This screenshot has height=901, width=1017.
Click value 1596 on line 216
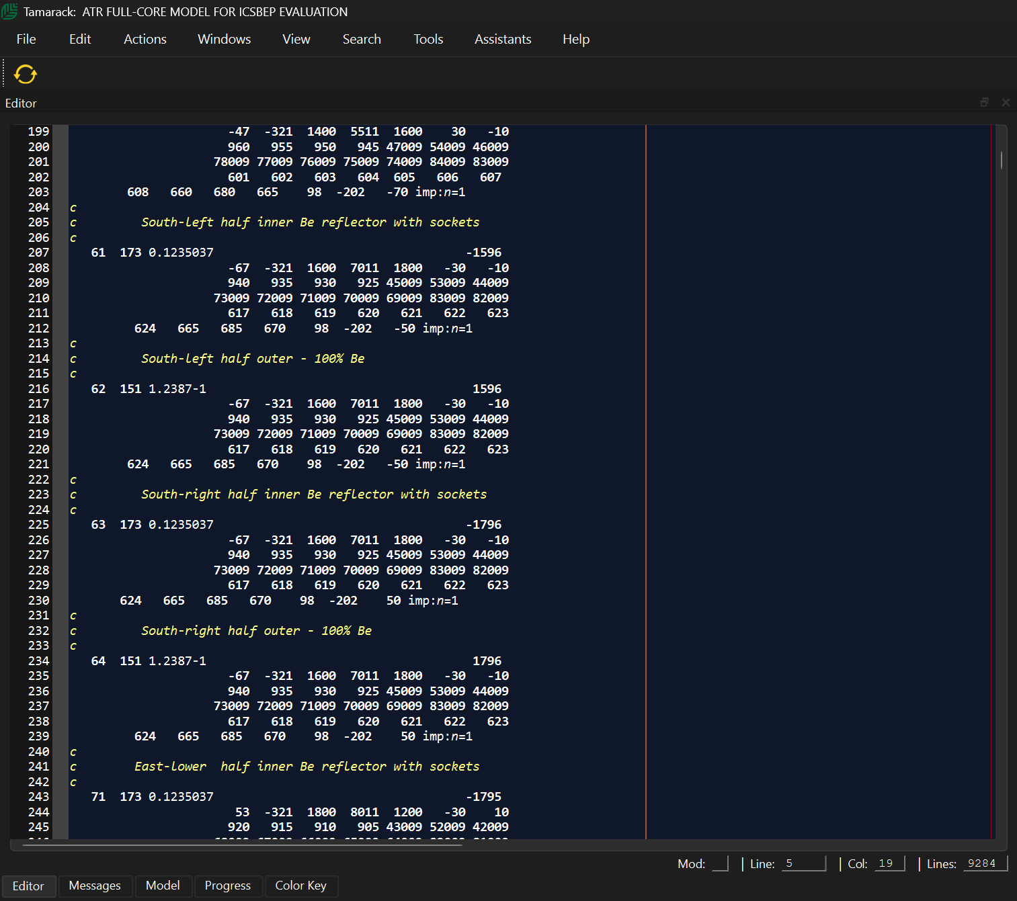[x=487, y=389]
